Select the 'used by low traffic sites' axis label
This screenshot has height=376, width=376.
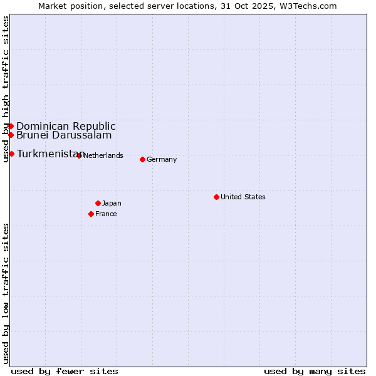pos(6,293)
